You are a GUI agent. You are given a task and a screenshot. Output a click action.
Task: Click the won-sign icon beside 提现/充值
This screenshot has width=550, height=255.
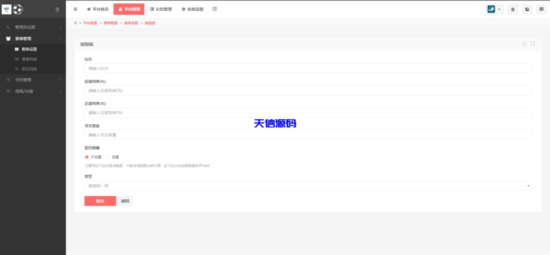[9, 91]
